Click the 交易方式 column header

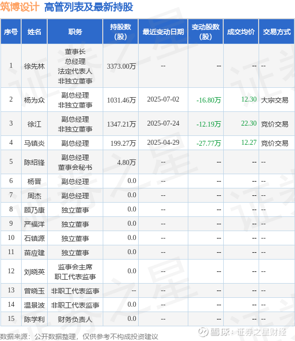tap(277, 32)
